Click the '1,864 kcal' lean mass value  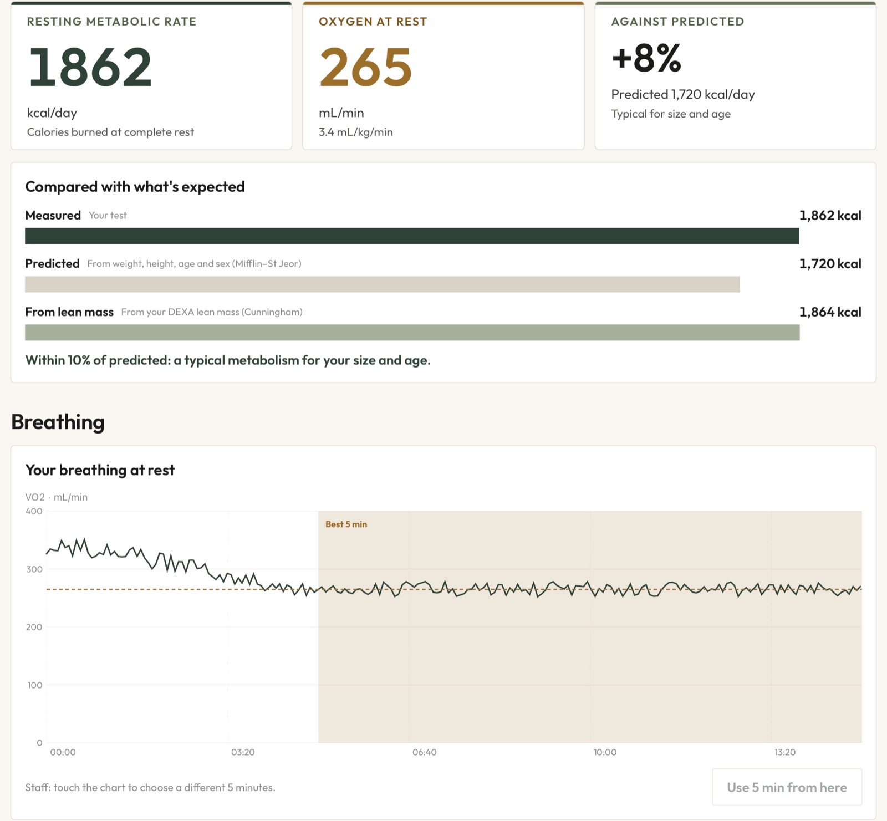830,312
